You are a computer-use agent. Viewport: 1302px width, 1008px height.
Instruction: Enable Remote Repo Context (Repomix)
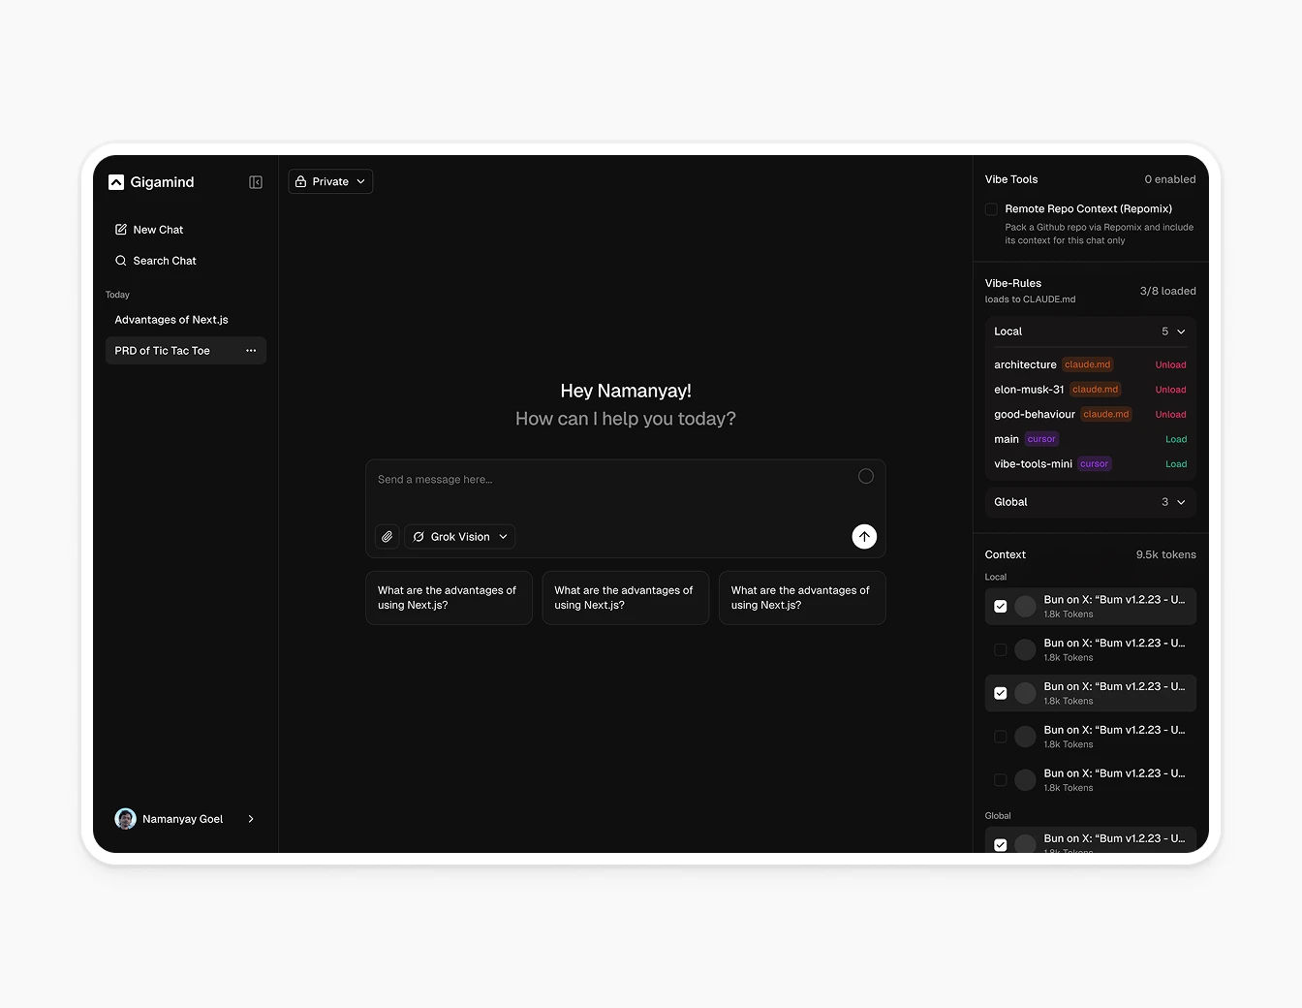(x=991, y=208)
